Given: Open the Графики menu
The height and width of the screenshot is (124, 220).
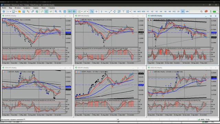Looking at the screenshot, I should click(27, 8).
